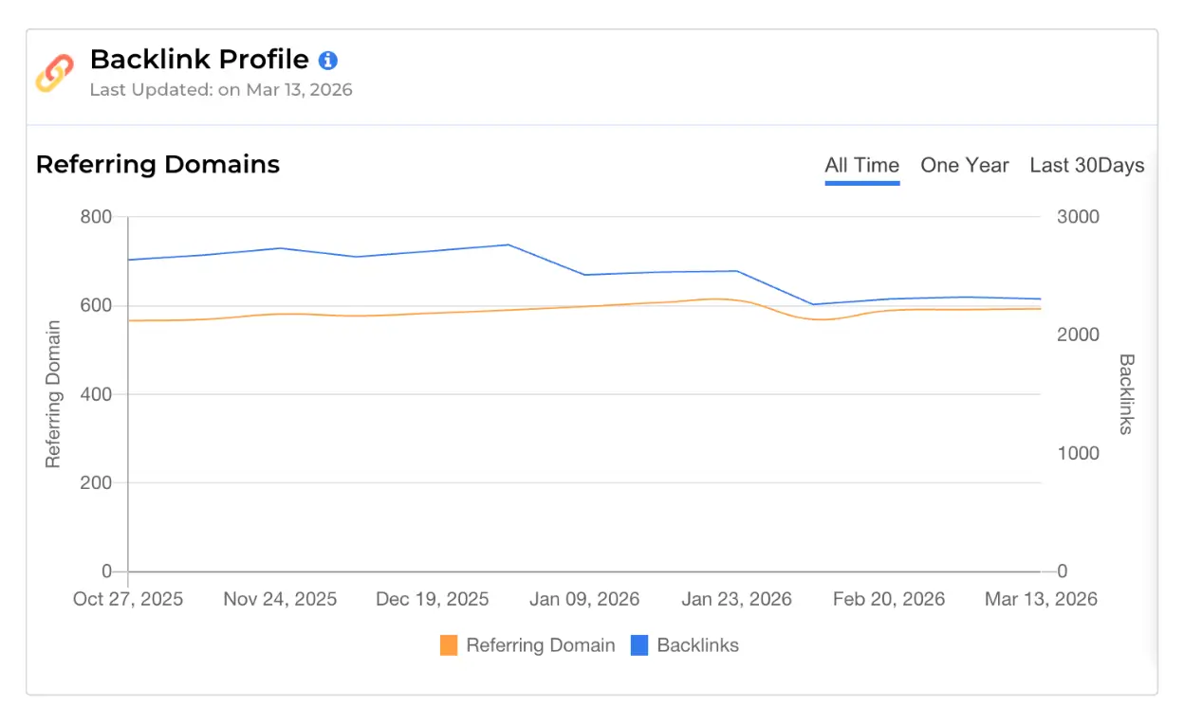Viewport: 1184px width, 724px height.
Task: Click the blue Backlinks legend swatch
Action: (x=638, y=645)
